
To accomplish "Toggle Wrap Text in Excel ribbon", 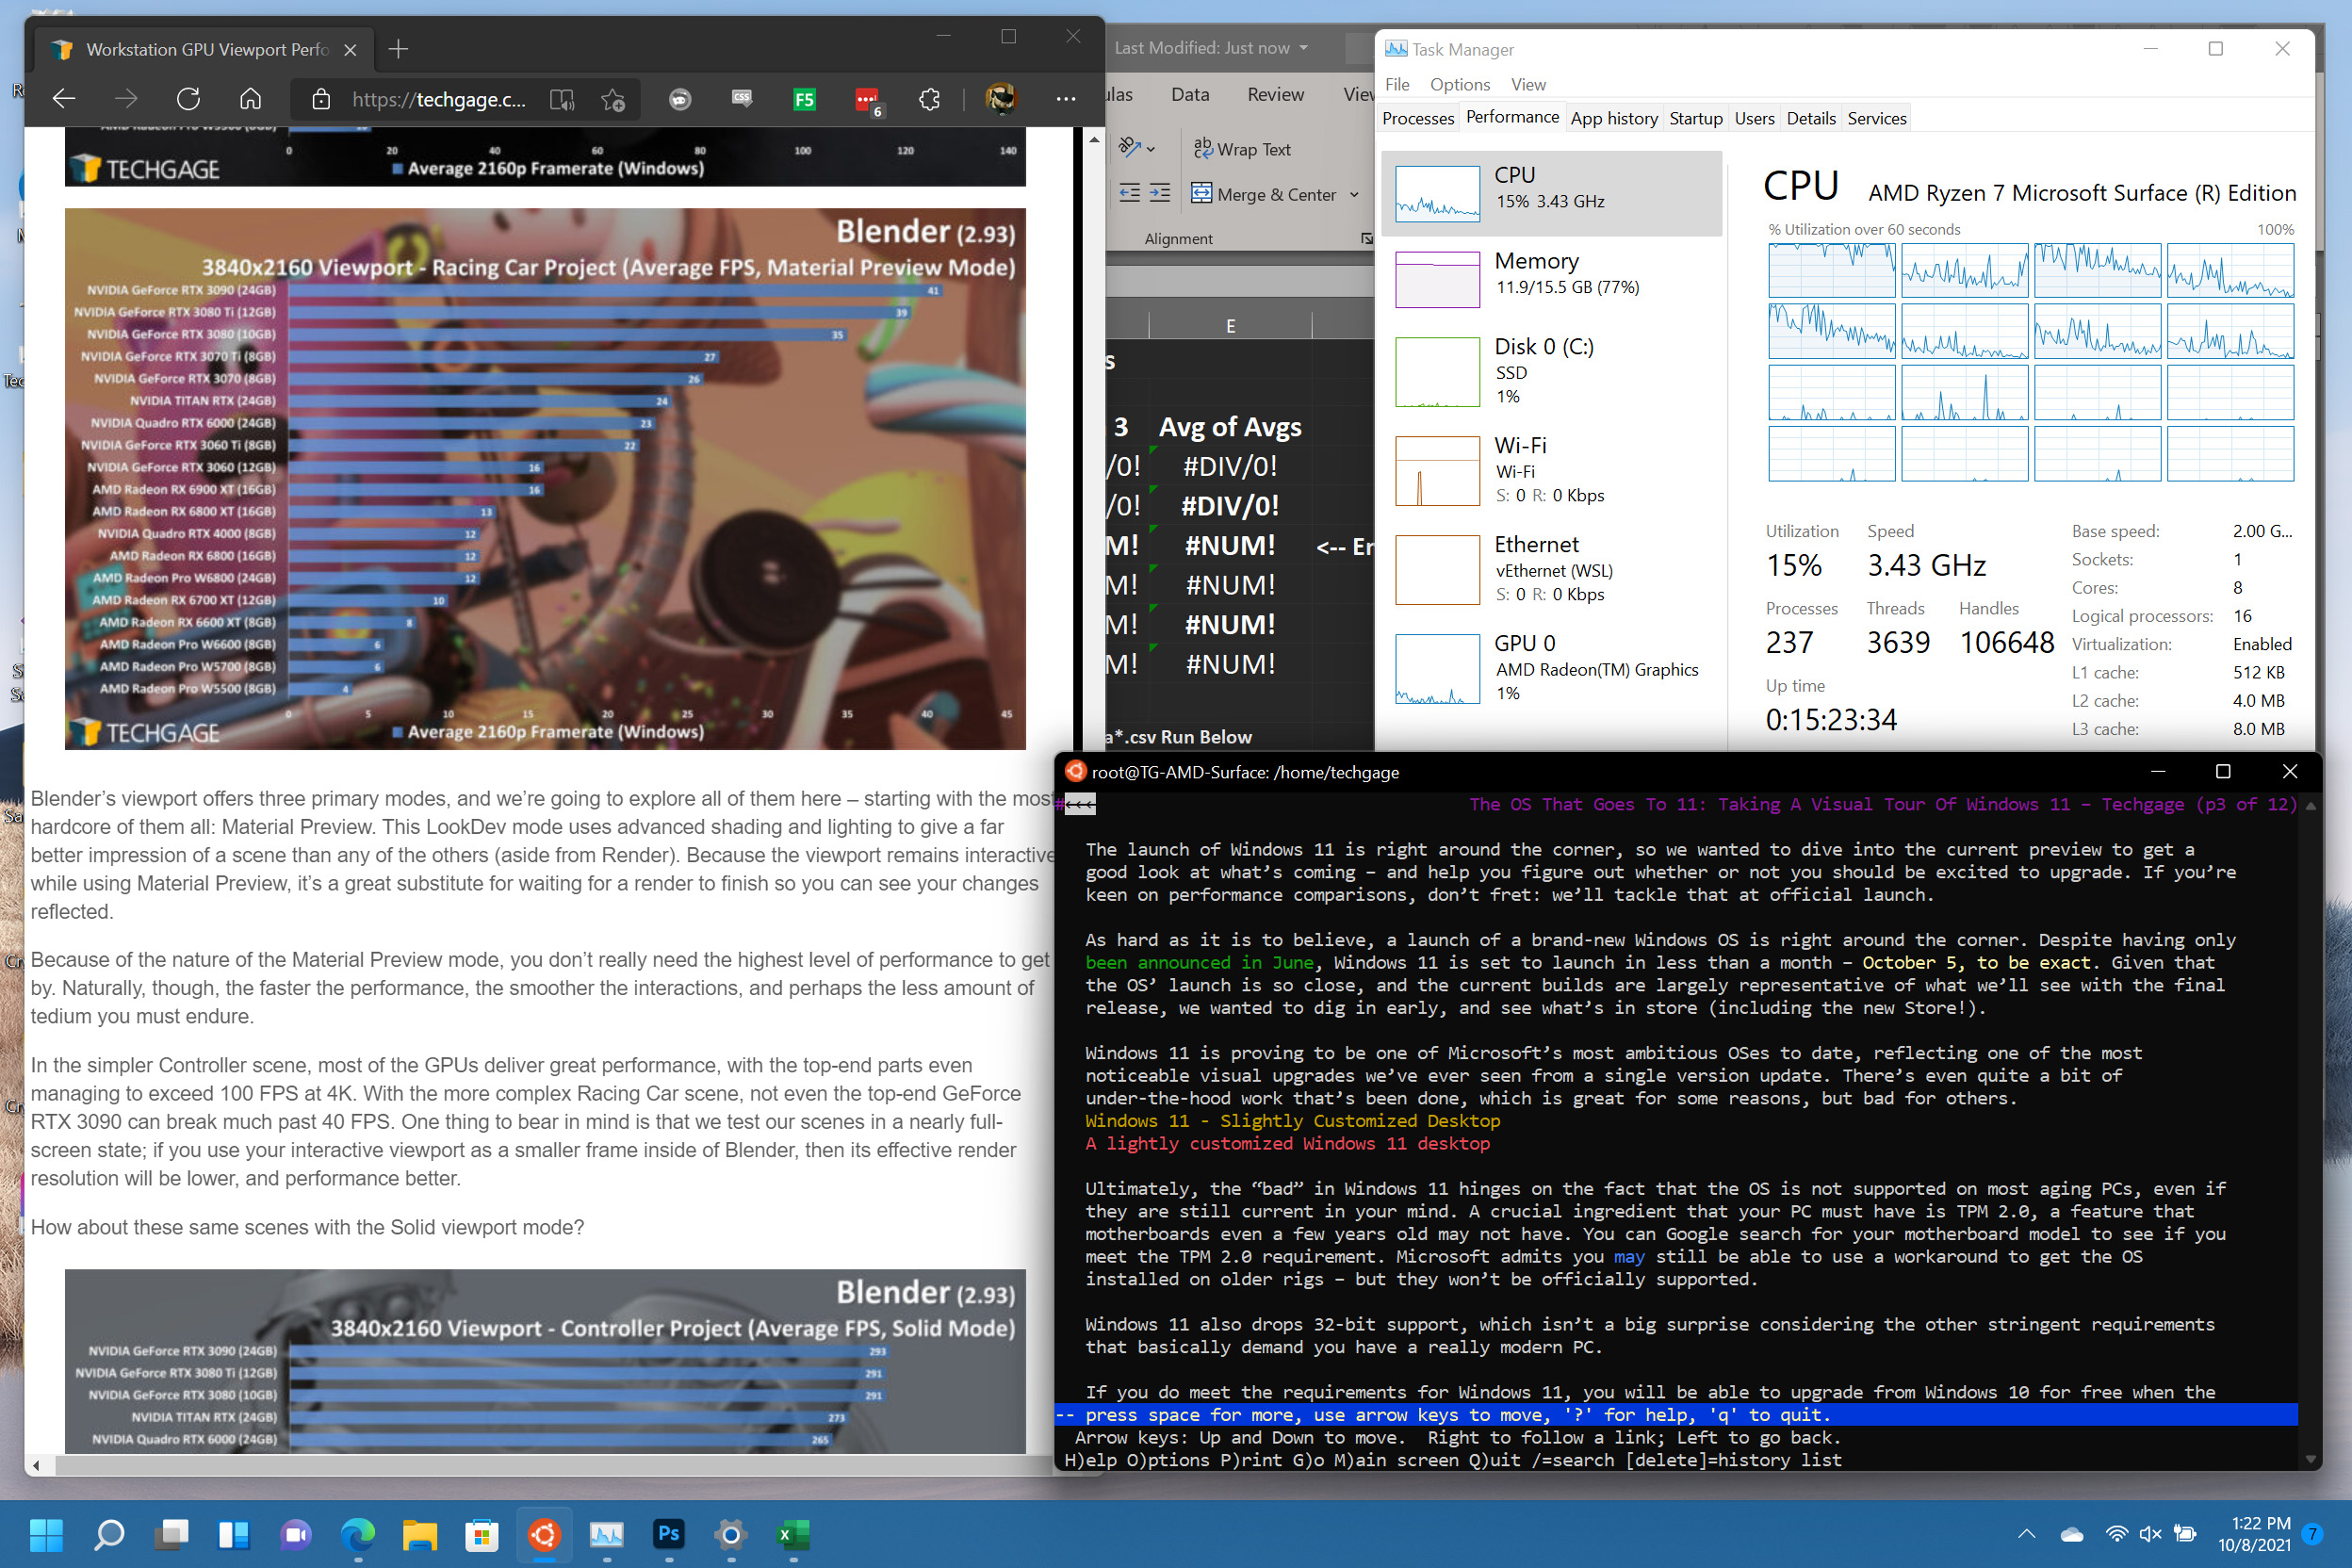I will (x=1241, y=149).
